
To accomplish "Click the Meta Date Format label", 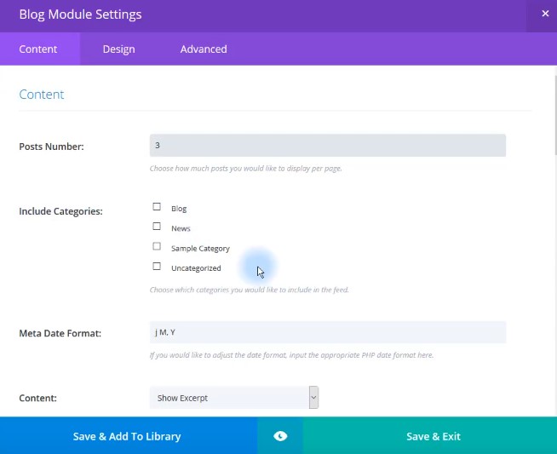I will click(x=60, y=333).
